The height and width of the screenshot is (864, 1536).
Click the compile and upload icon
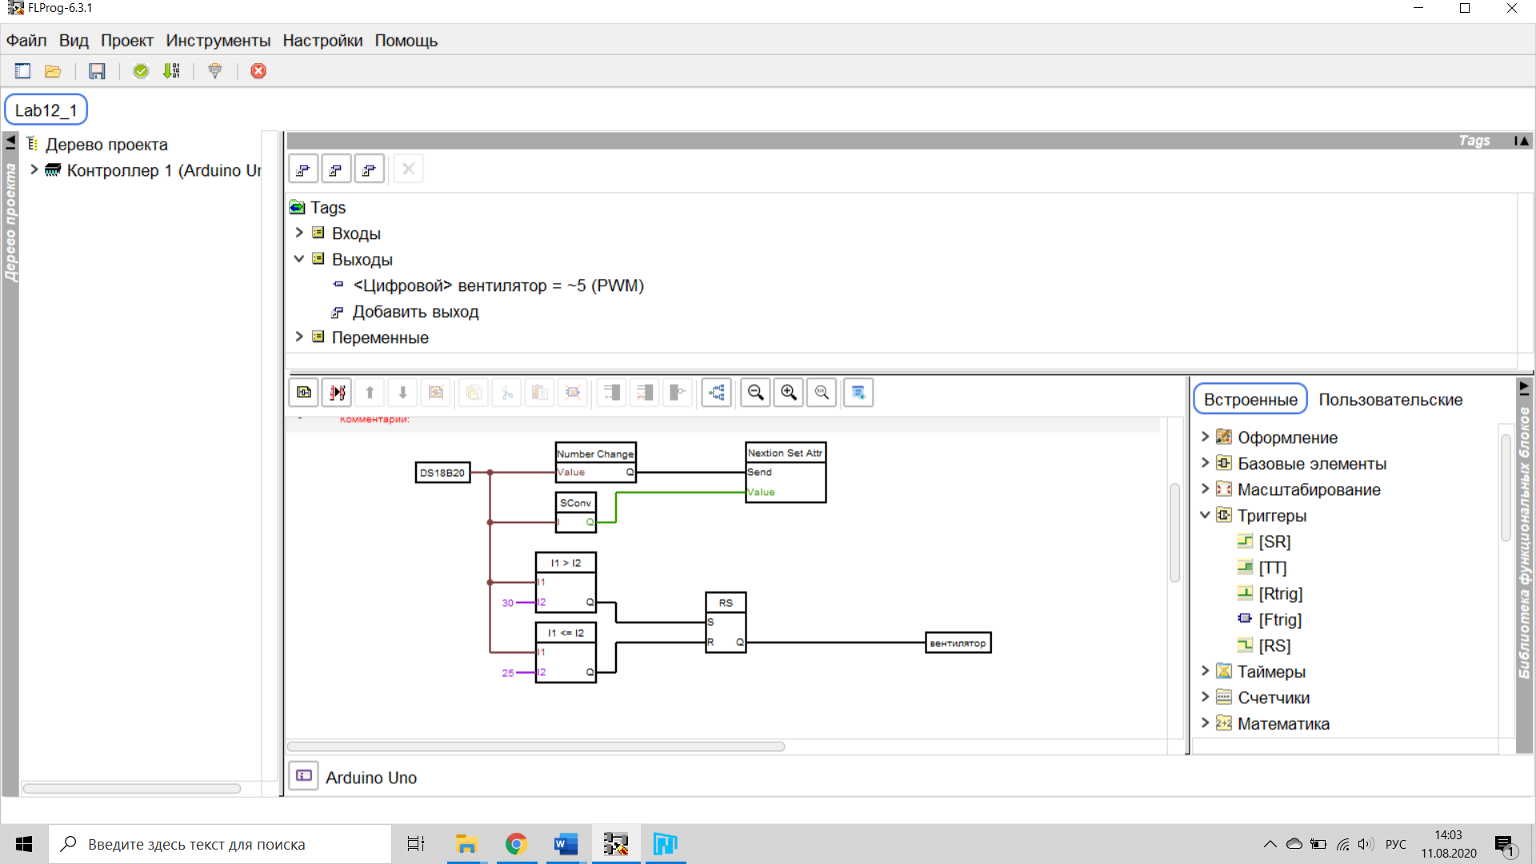(x=171, y=71)
